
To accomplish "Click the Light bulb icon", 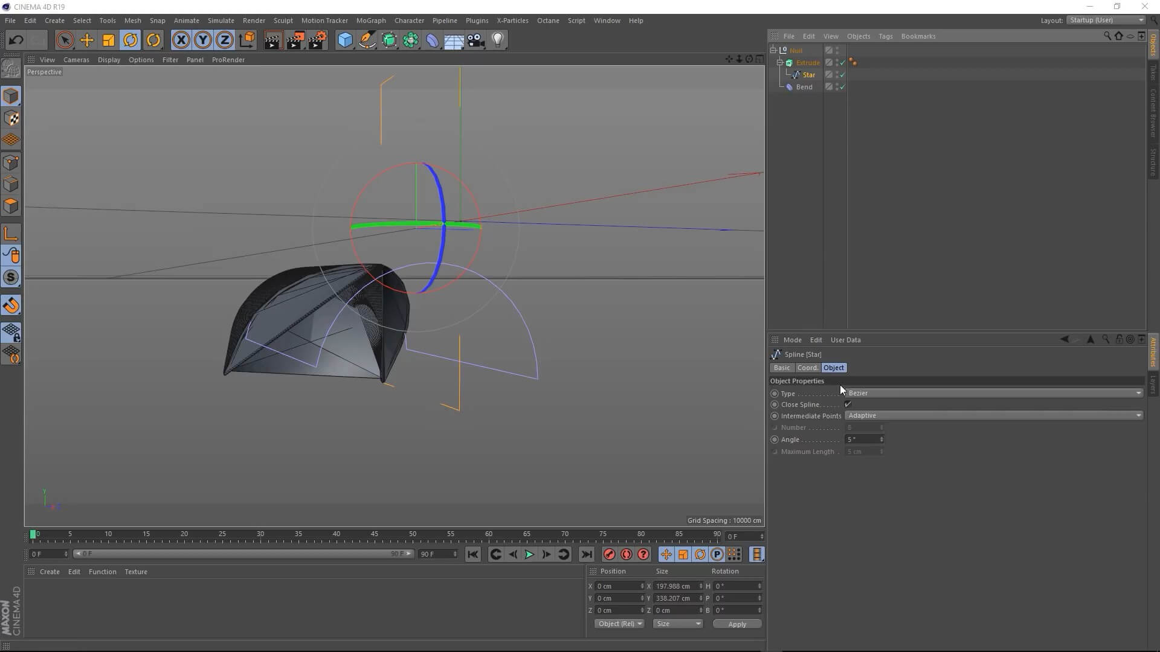I will pyautogui.click(x=498, y=40).
